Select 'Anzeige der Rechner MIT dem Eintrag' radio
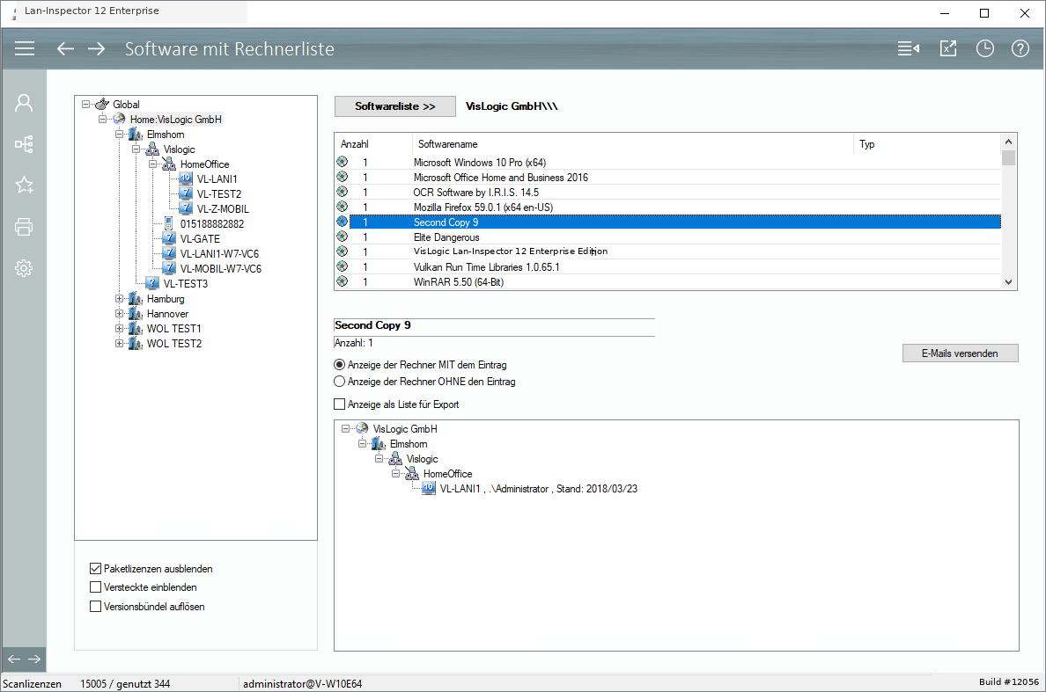Viewport: 1046px width, 692px height. (340, 365)
